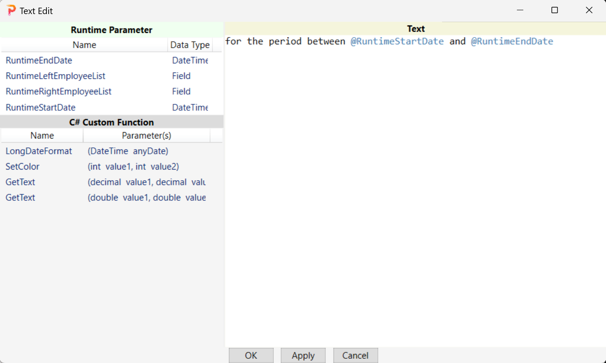Click the Apply button

click(x=303, y=355)
